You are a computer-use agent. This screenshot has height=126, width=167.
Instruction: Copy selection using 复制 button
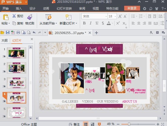click(18, 23)
